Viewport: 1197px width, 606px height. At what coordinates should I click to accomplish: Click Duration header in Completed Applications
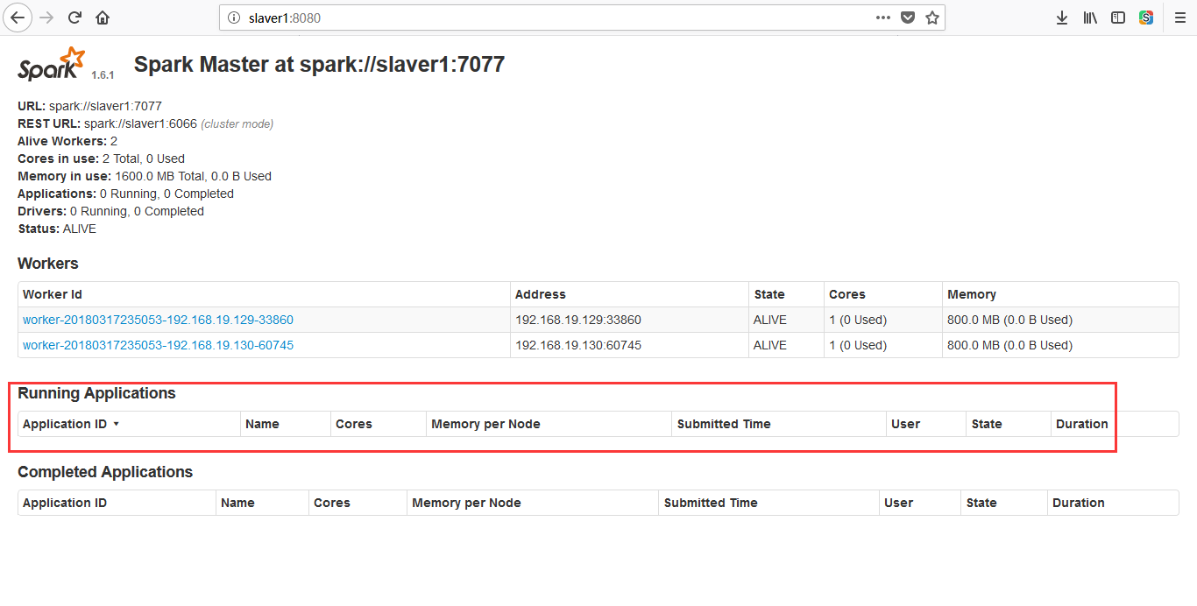tap(1079, 503)
